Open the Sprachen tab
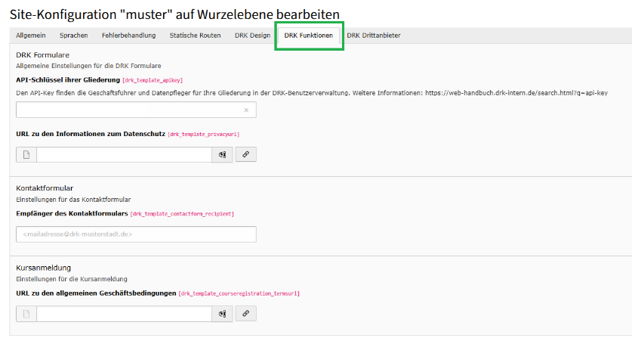Image resolution: width=632 pixels, height=338 pixels. [74, 36]
